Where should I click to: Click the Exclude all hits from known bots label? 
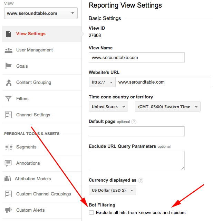click(x=141, y=213)
